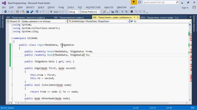Open the DEBUG menu
Viewport: 197px width, 110px height.
point(51,7)
